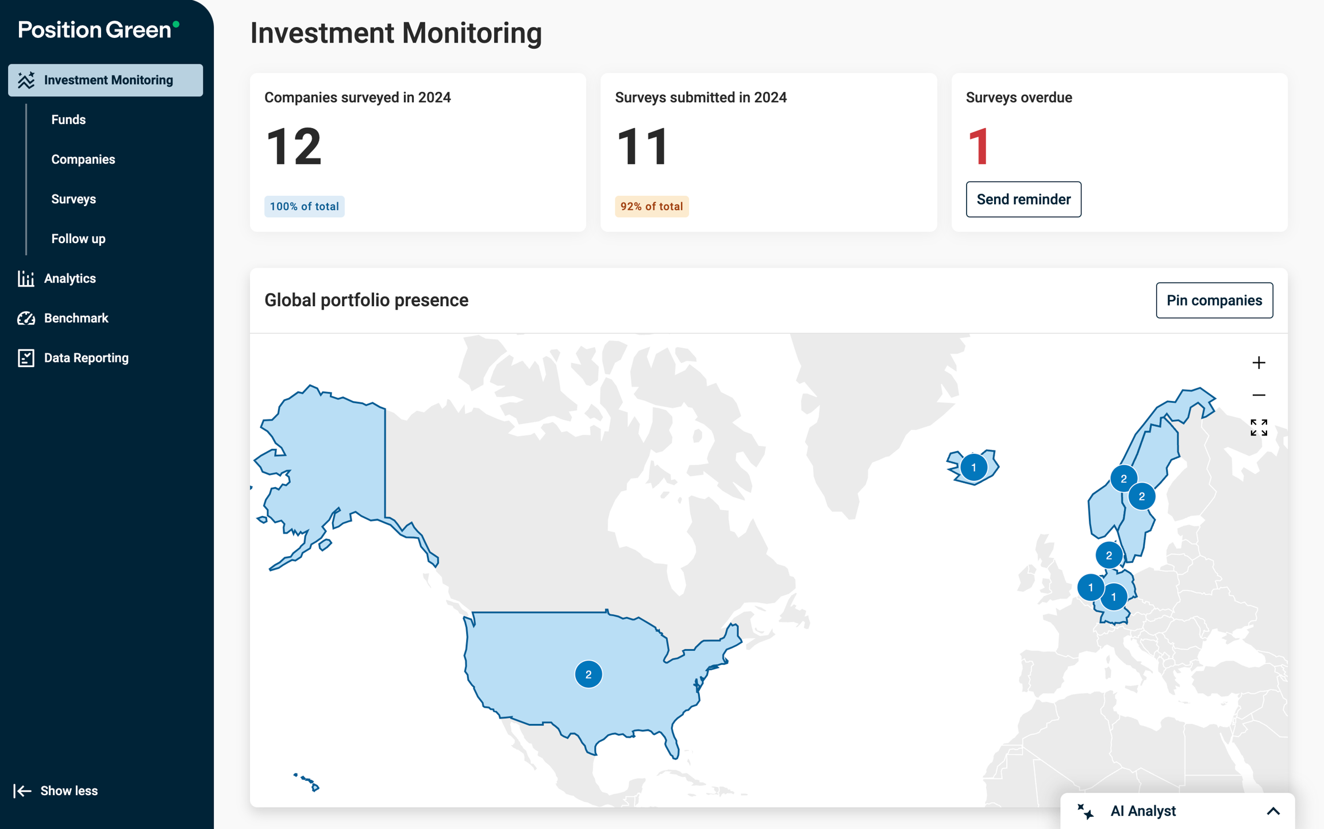
Task: Go to the Surveys section
Action: [74, 199]
